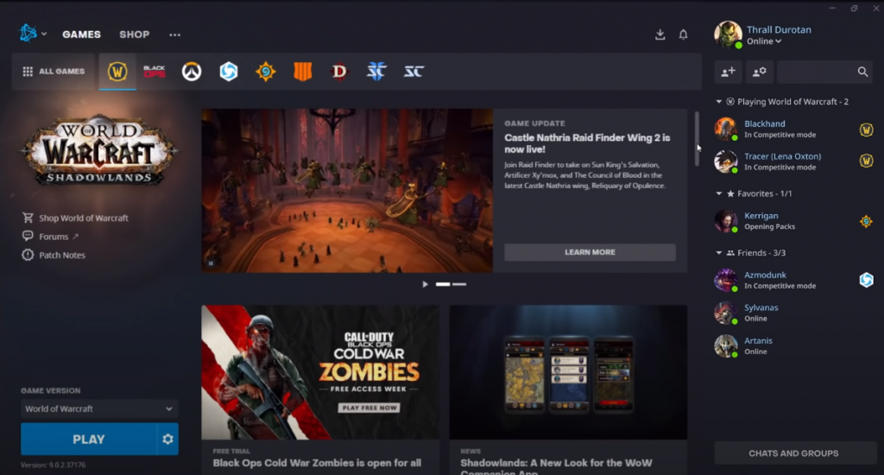Click the Castle Nathria banner image
884x475 pixels.
point(347,191)
